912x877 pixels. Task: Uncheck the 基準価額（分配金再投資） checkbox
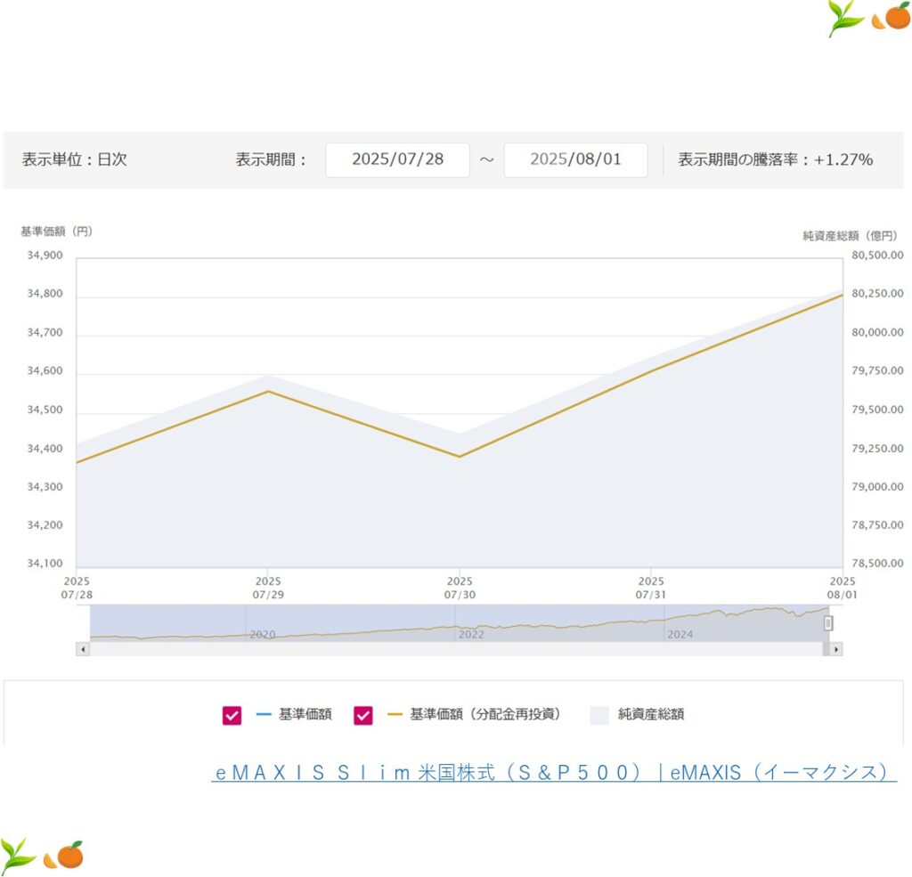click(x=363, y=715)
